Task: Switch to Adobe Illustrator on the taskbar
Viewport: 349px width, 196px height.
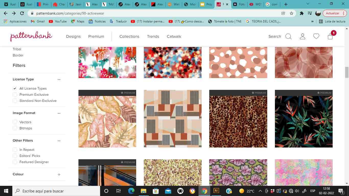Action: (216, 191)
